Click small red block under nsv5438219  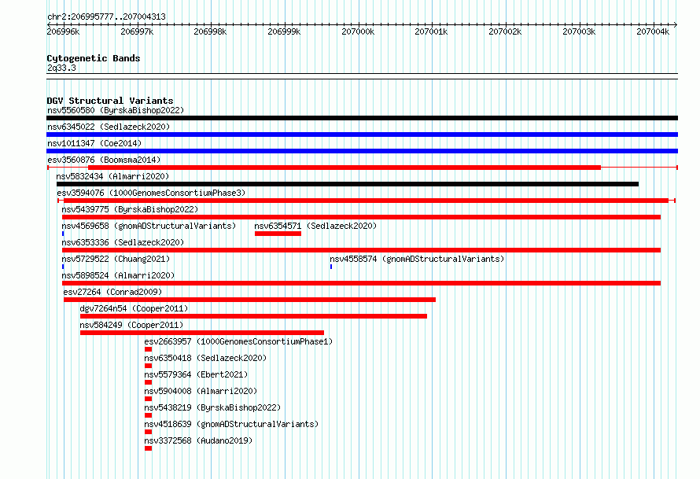[x=148, y=415]
